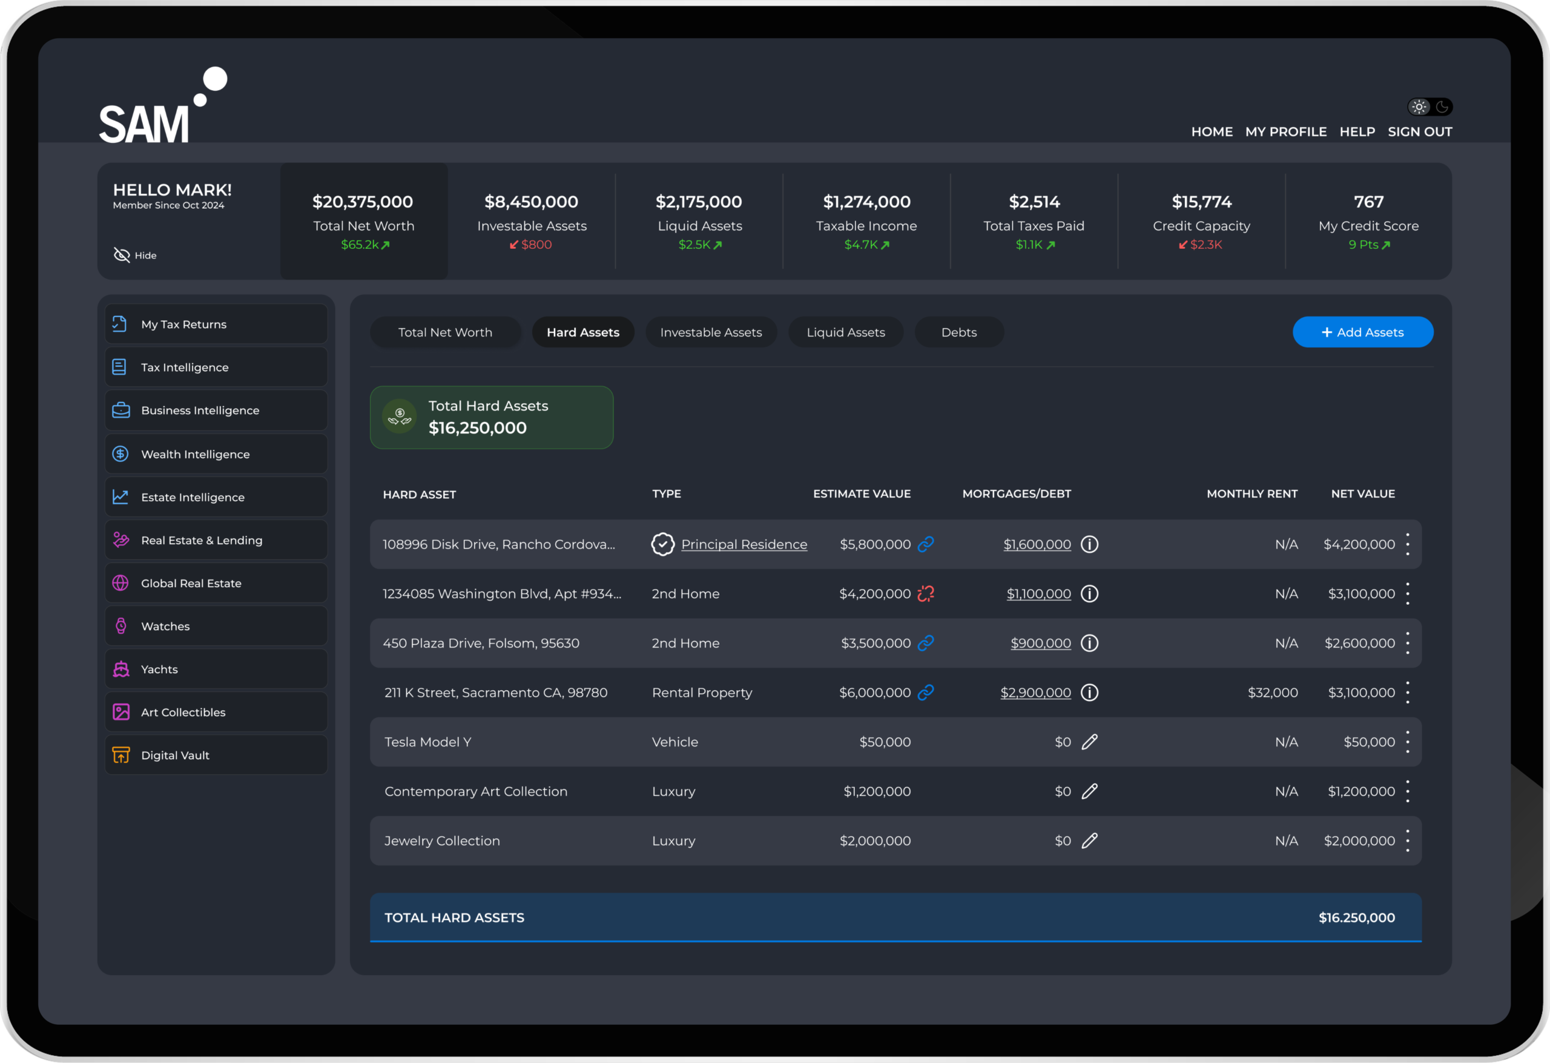Open Real Estate & Lending in sidebar

(216, 539)
